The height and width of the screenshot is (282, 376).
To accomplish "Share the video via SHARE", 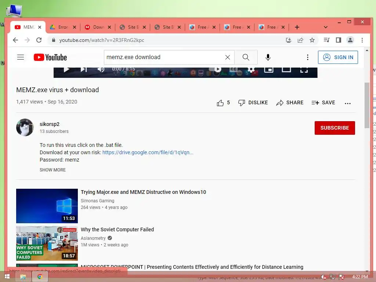I will (x=290, y=103).
